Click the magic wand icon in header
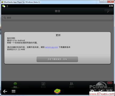115x96 pixels. click(109, 11)
